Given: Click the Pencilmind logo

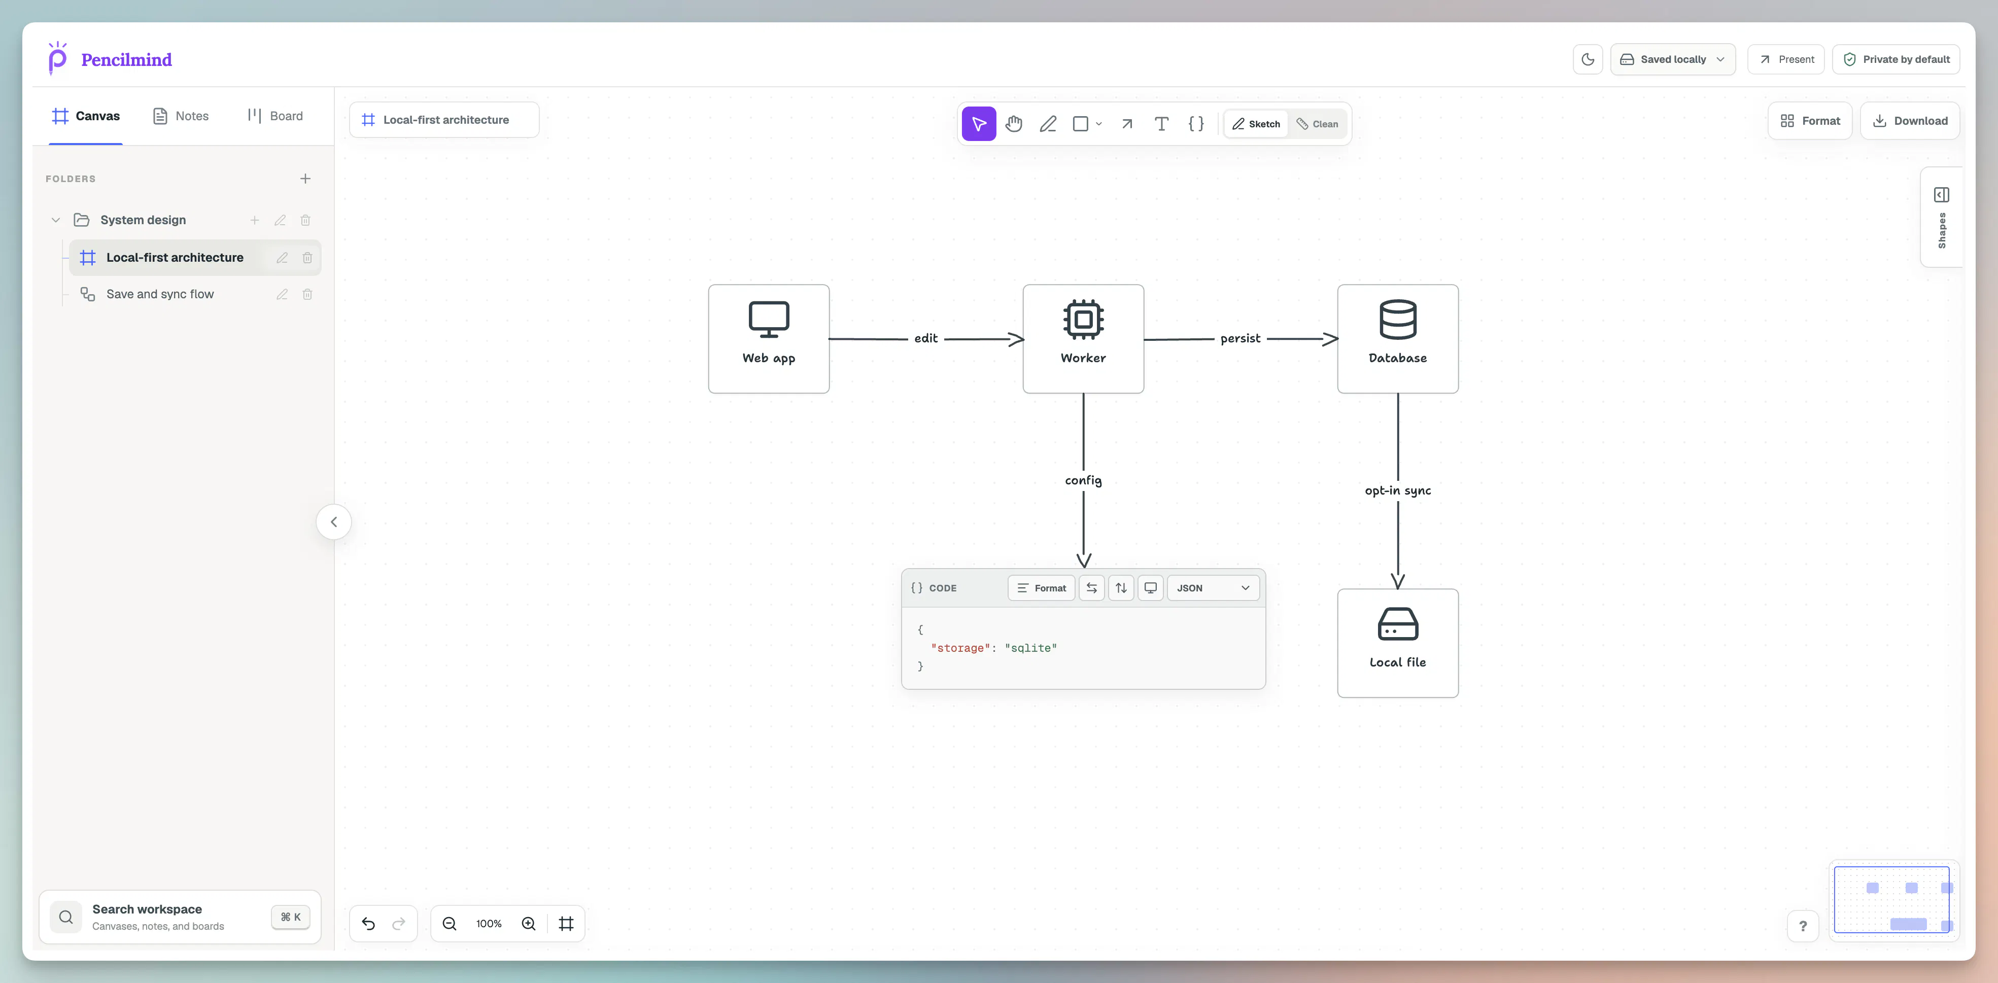Looking at the screenshot, I should 110,60.
